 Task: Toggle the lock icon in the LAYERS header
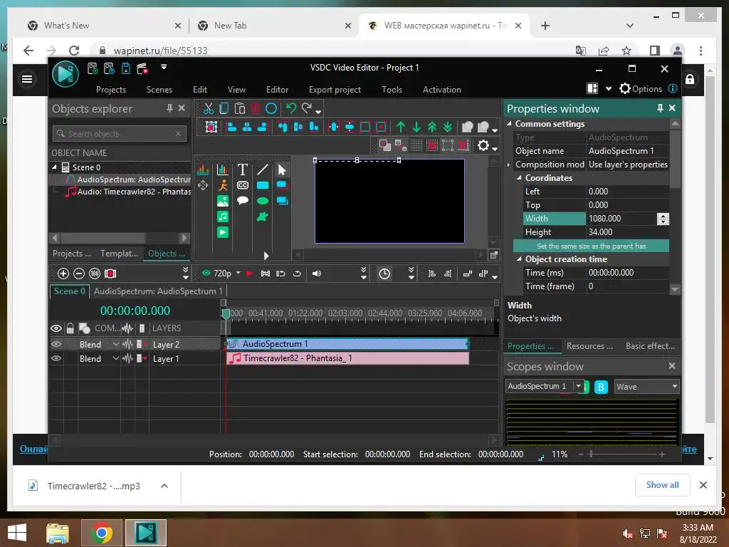[x=70, y=328]
